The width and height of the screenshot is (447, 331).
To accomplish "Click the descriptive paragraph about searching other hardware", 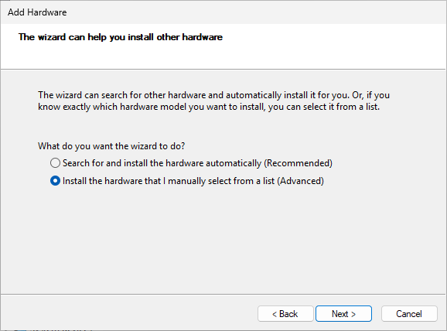I will pyautogui.click(x=213, y=101).
